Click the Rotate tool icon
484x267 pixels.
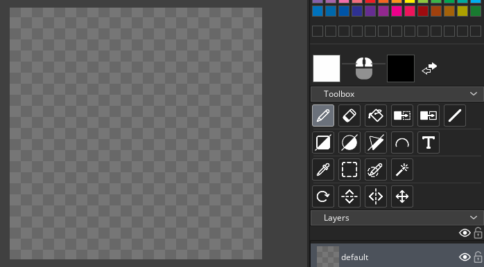pos(323,196)
